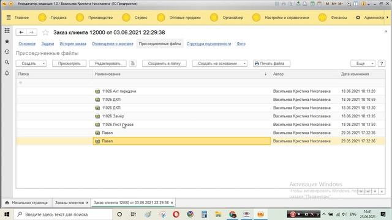Go forward with the right arrow button

coord(31,32)
